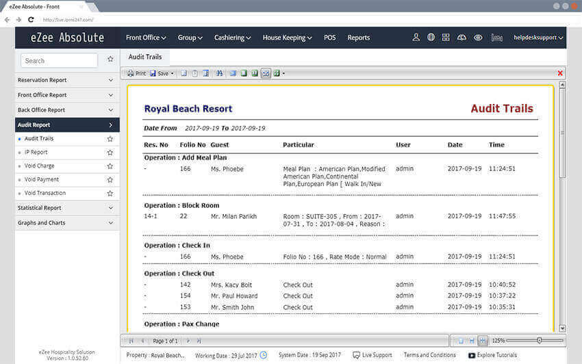Click the dashboard gauge icon in header
Viewport: 582px width, 364px height.
tap(461, 38)
